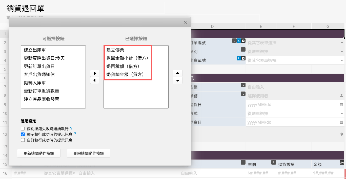Select column G header

point(328,26)
